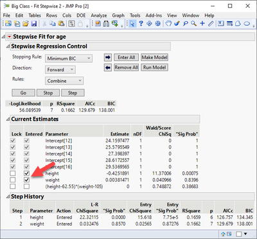Toggle Entered checkbox for weight
Screen dimensions: 257x239
26,180
